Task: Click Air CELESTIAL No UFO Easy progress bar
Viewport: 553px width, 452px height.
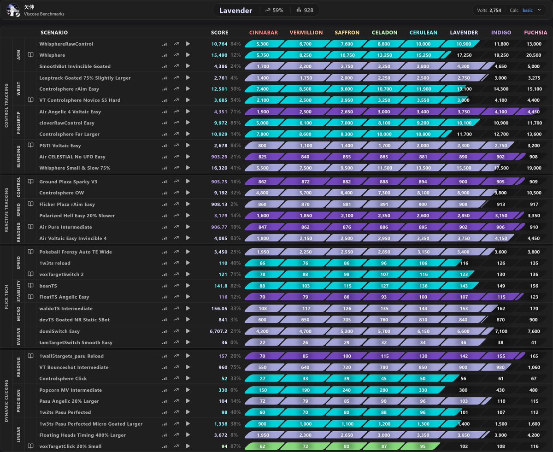Action: click(385, 157)
